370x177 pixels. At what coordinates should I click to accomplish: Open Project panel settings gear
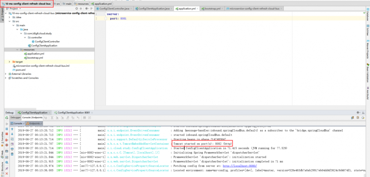(x=87, y=8)
